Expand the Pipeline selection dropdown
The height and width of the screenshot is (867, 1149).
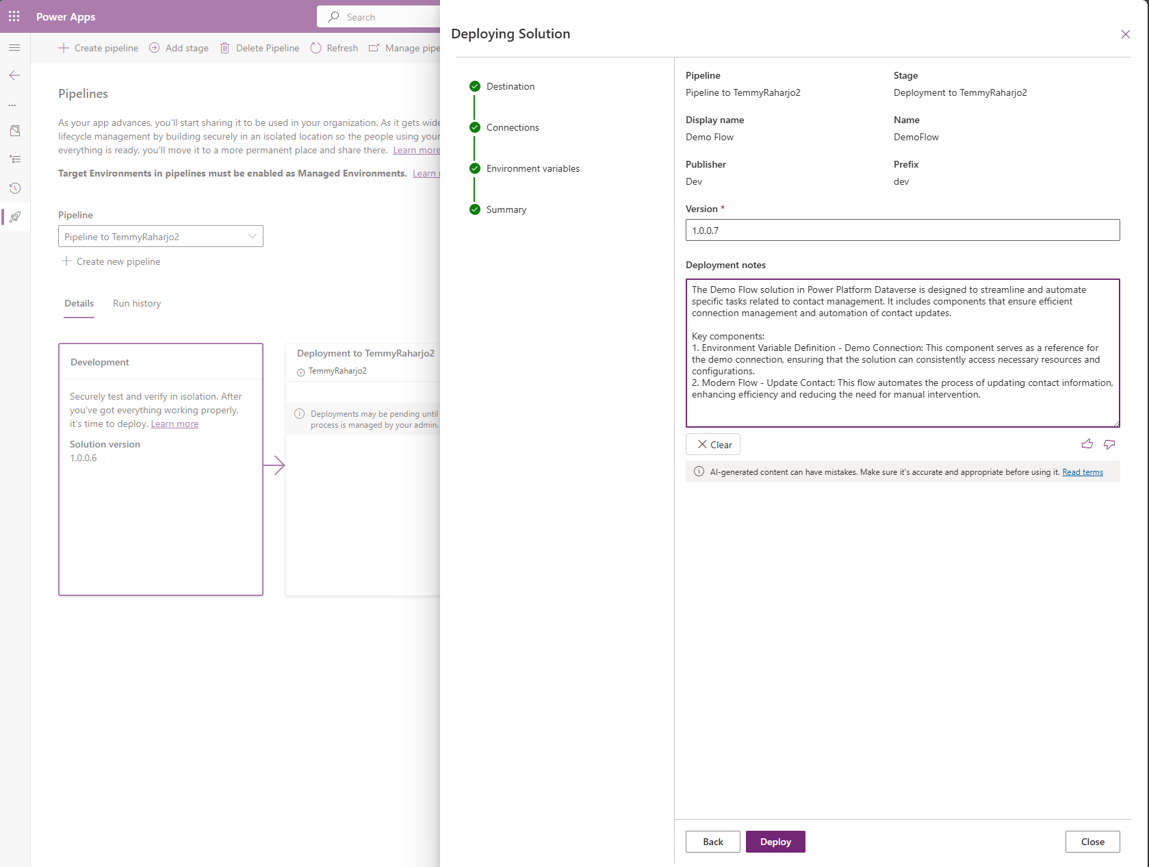(160, 236)
